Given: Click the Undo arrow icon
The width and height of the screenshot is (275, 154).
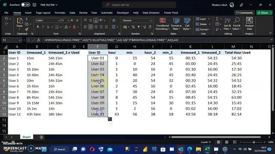Looking at the screenshot, I should pos(6,19).
